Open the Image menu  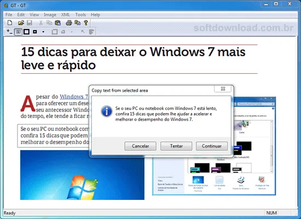pyautogui.click(x=50, y=15)
